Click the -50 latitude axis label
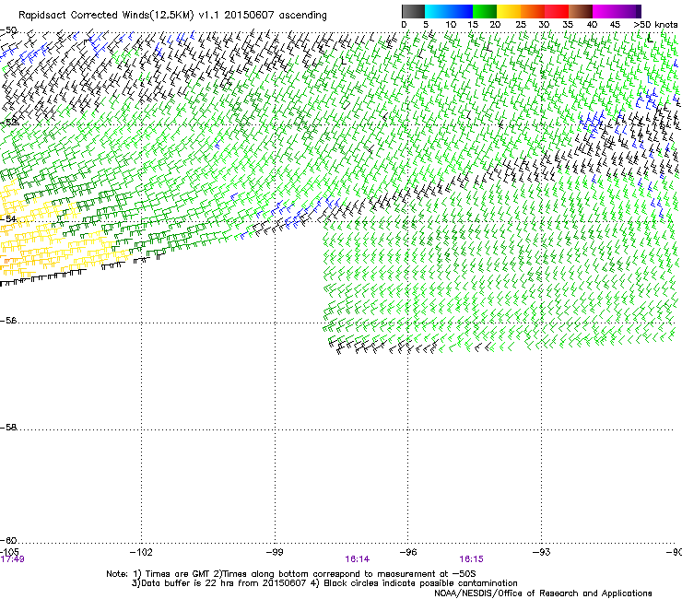 tap(8, 30)
